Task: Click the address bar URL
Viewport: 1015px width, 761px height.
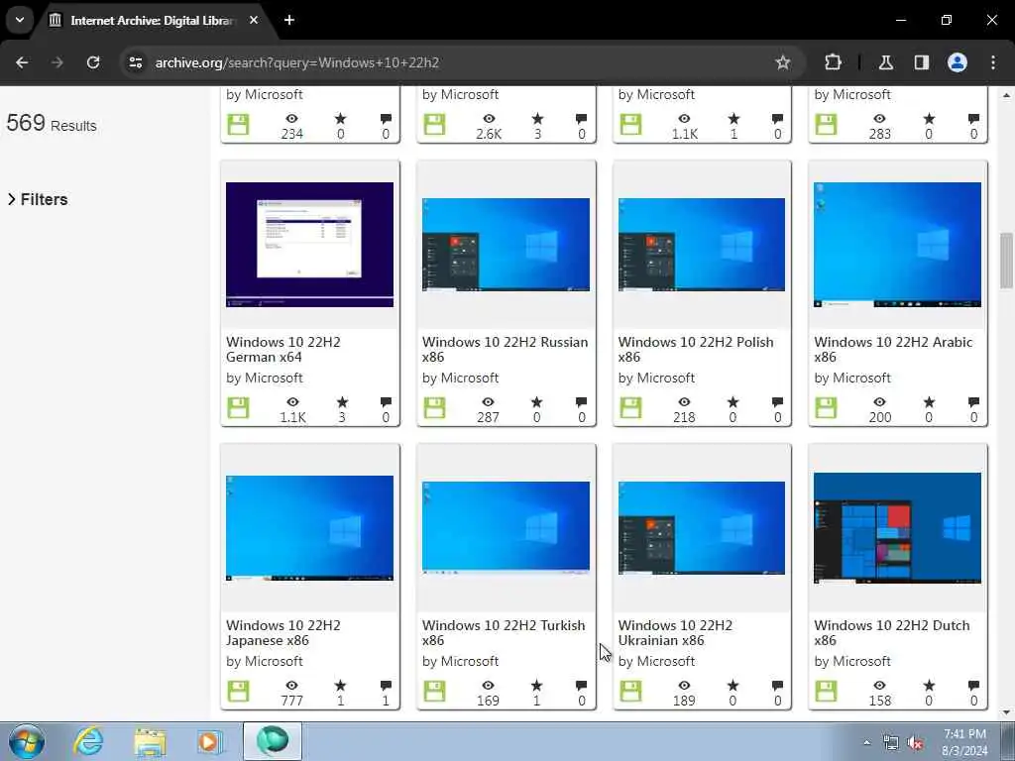Action: point(297,62)
